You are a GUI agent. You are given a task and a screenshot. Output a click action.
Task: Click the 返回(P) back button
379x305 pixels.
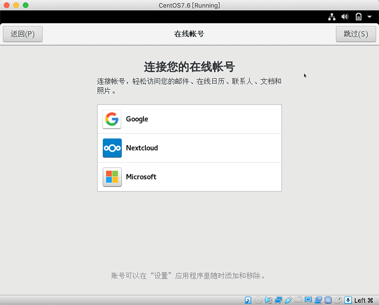22,34
